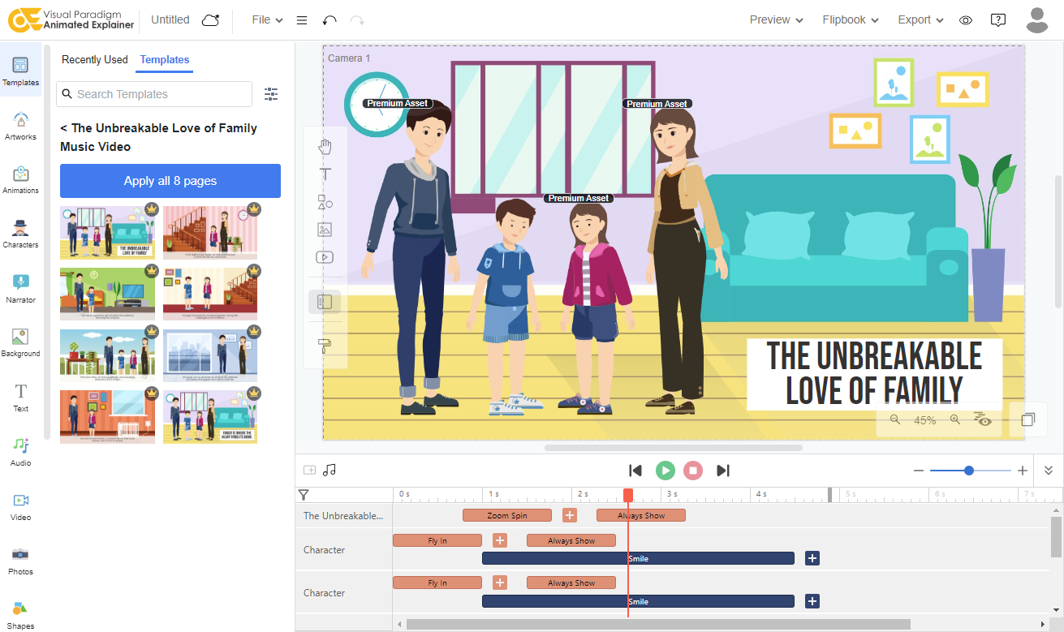Open the Audio library panel
Viewport: 1064px width, 632px height.
[20, 451]
